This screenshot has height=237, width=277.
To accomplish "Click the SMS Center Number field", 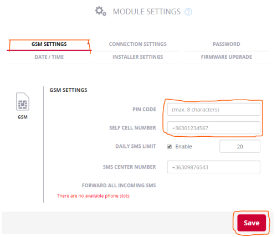I will 214,167.
